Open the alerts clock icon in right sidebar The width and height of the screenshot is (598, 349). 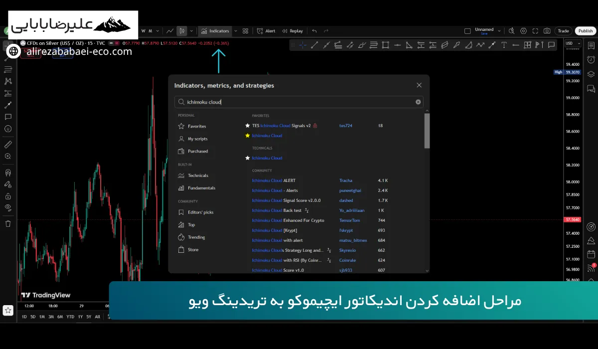pos(591,60)
